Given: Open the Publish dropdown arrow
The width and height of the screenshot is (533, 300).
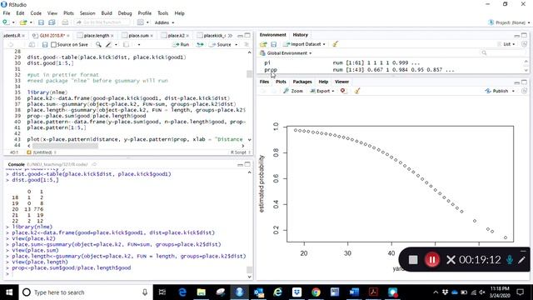Looking at the screenshot, I should [513, 91].
